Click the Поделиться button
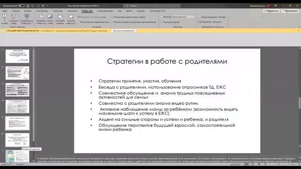This screenshot has height=169, width=301. pos(271,11)
